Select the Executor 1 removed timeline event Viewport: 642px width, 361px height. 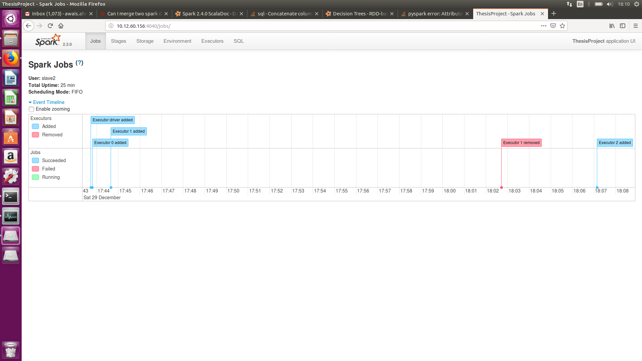point(521,143)
